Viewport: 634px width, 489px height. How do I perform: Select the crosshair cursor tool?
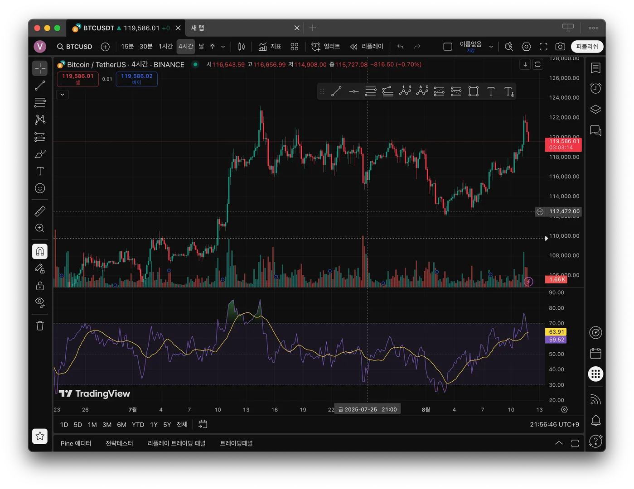tap(40, 68)
